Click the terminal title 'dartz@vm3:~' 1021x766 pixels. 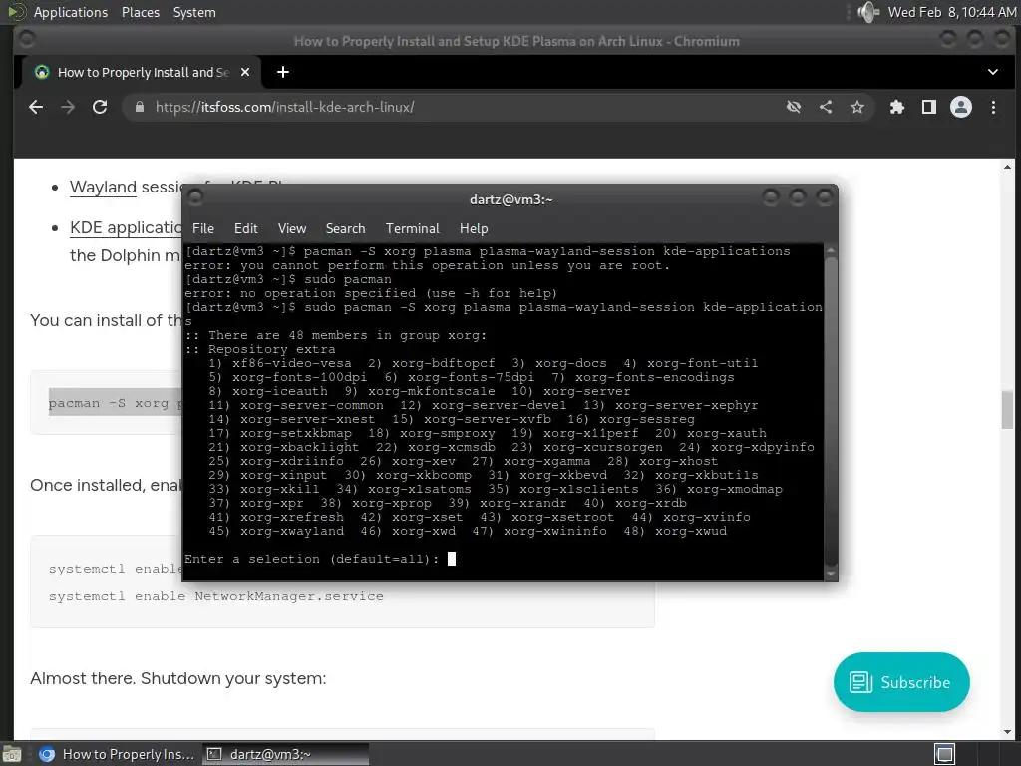511,199
